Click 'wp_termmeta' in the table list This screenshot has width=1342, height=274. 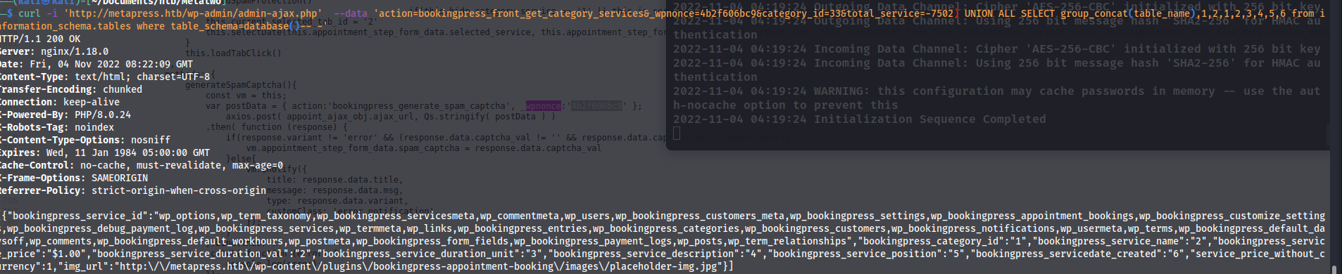tap(370, 228)
